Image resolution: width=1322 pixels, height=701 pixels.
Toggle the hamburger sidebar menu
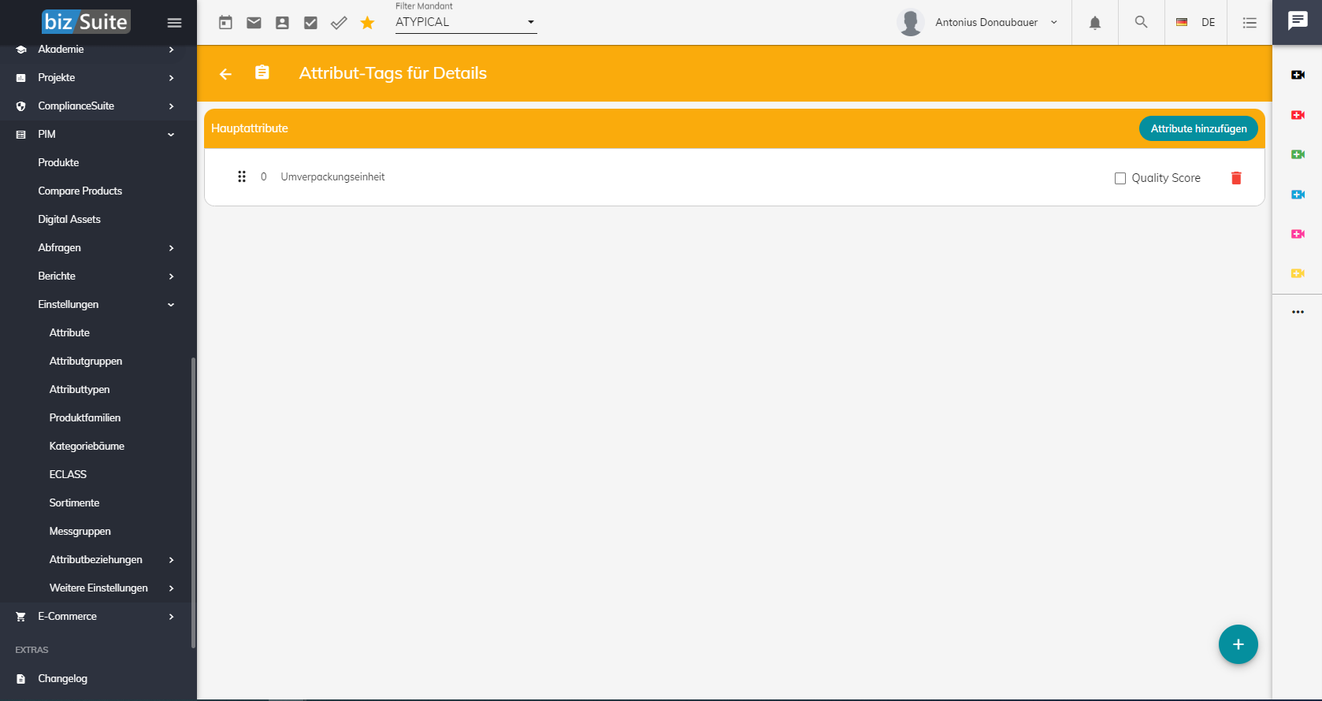(x=174, y=23)
